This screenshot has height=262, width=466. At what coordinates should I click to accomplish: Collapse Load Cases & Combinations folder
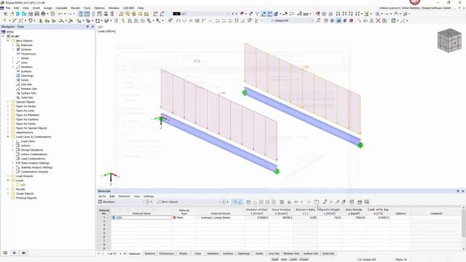(x=8, y=137)
